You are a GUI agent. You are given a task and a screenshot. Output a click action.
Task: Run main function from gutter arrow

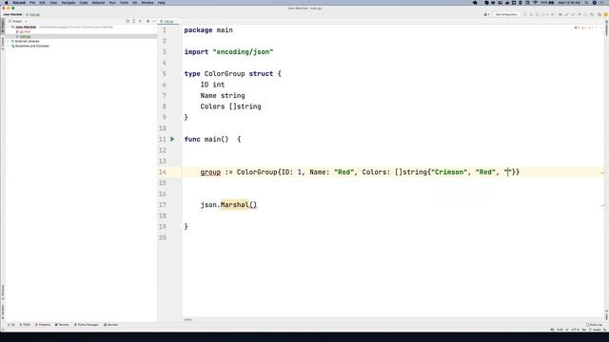pyautogui.click(x=172, y=139)
